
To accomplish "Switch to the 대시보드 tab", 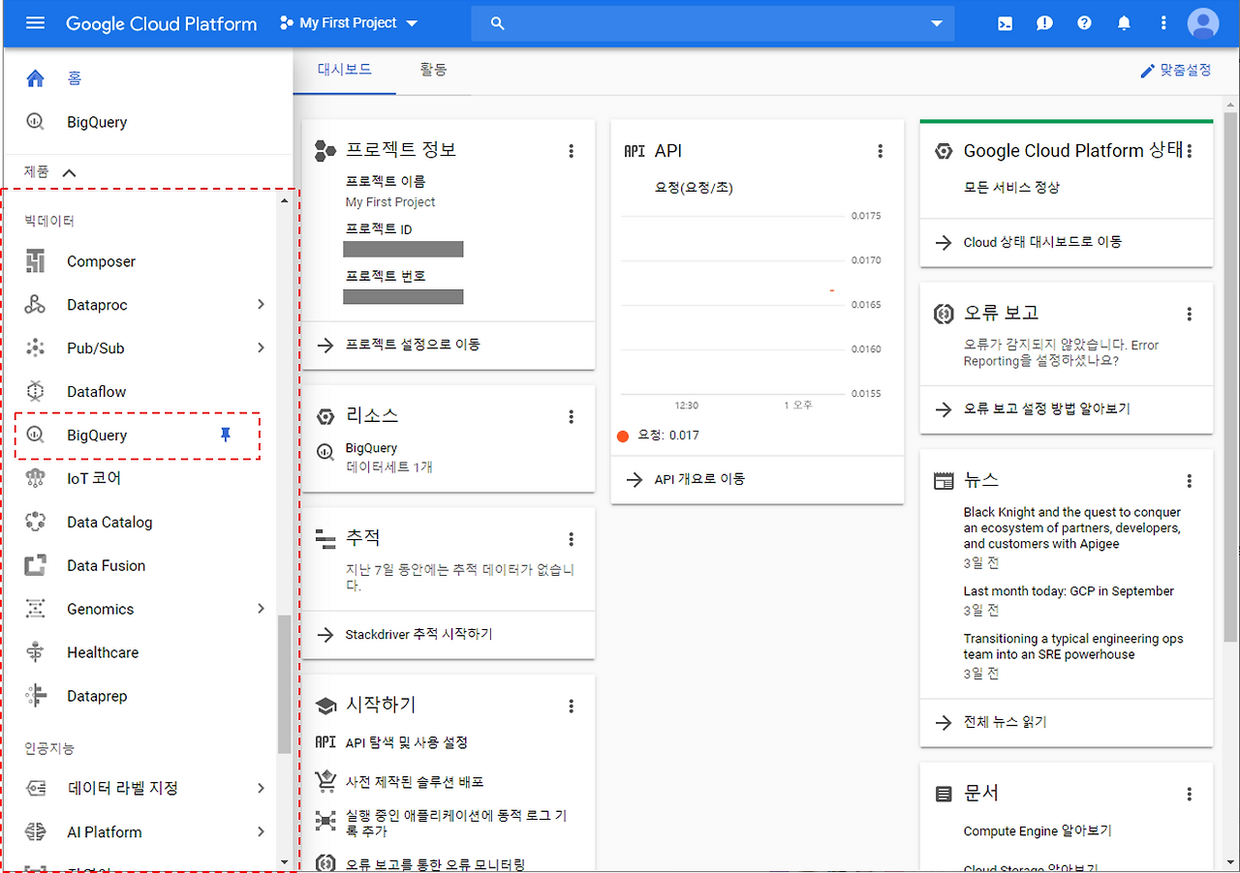I will (x=345, y=71).
